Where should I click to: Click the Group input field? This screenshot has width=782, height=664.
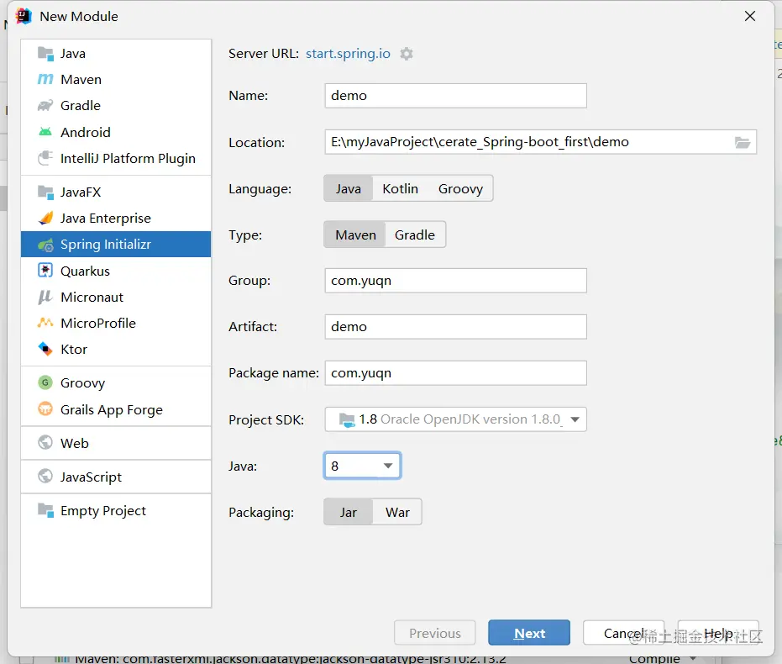pos(455,281)
